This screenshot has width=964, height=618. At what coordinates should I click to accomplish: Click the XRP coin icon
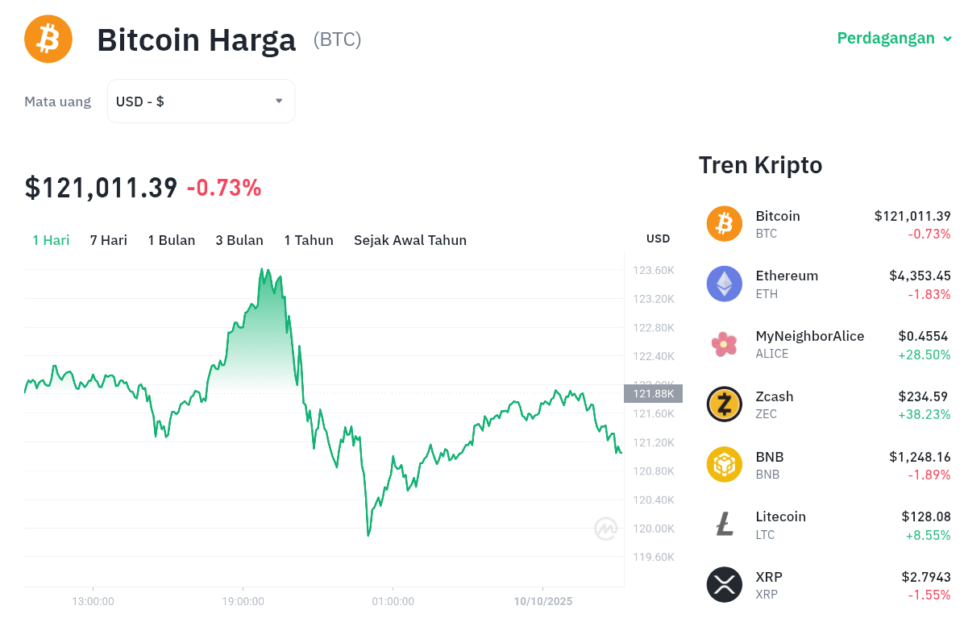724,585
